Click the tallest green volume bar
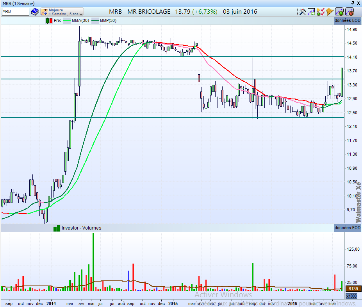Image resolution: width=362 pixels, height=307 pixels. pyautogui.click(x=93, y=262)
